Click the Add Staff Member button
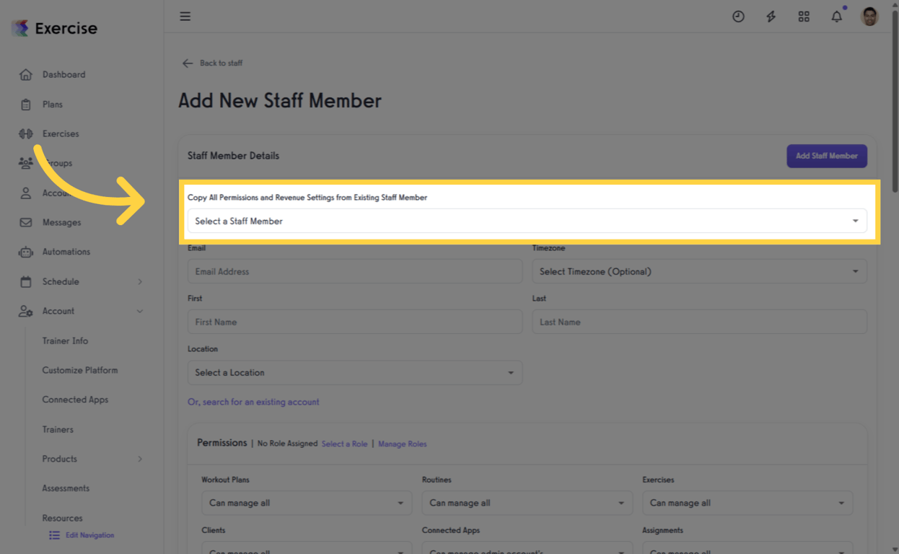Image resolution: width=899 pixels, height=554 pixels. (826, 156)
